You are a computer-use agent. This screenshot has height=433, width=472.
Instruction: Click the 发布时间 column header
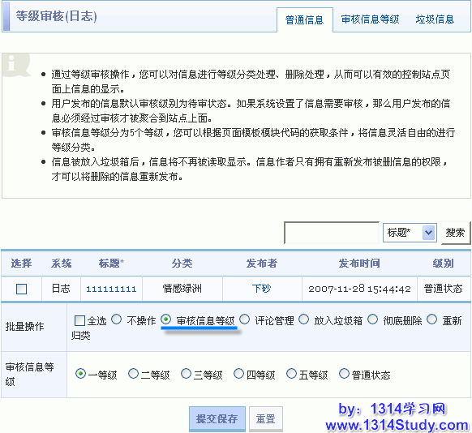pyautogui.click(x=359, y=264)
